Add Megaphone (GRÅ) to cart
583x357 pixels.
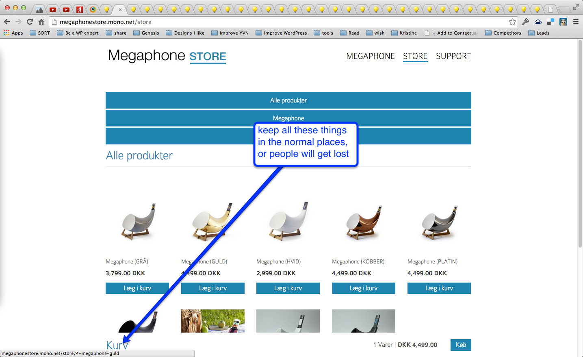point(137,288)
